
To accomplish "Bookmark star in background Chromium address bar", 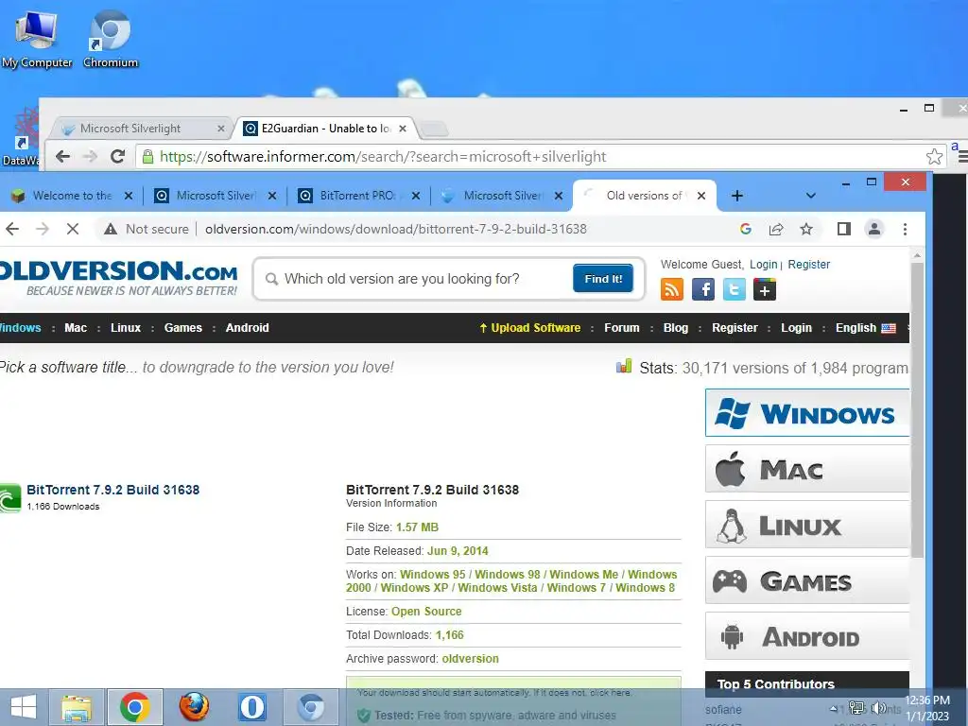I will tap(933, 157).
